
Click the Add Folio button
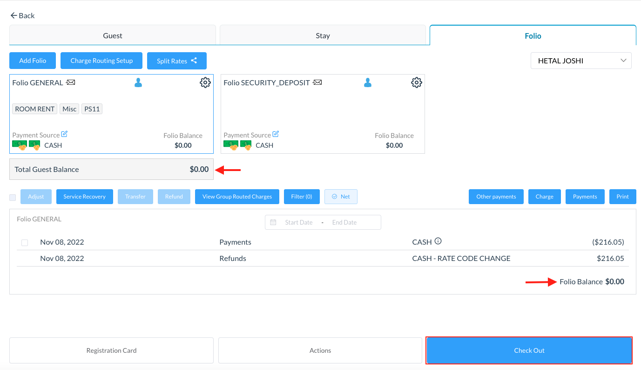coord(33,61)
